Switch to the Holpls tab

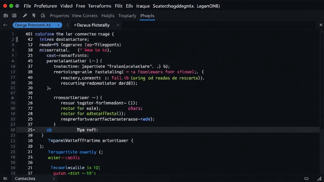click(x=108, y=16)
